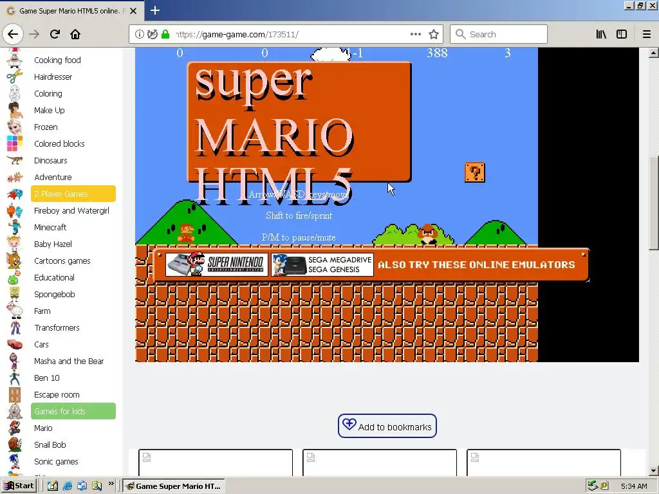Click the page vertical scrollbar thumb

point(653,204)
